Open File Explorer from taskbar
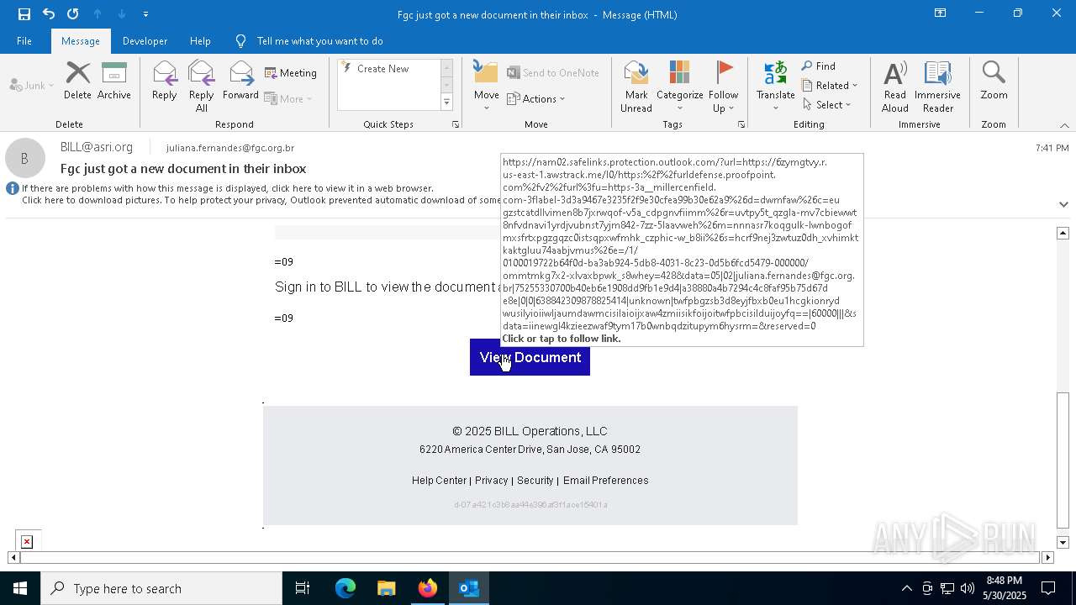 point(387,588)
